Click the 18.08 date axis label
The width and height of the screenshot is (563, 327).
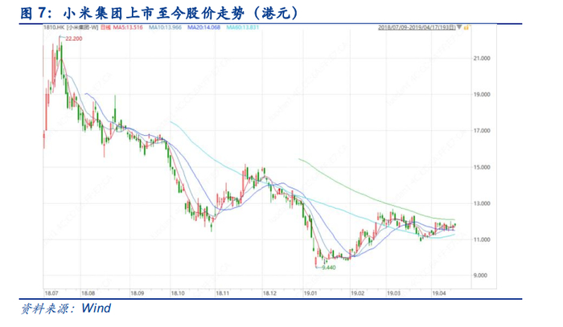tap(88, 293)
